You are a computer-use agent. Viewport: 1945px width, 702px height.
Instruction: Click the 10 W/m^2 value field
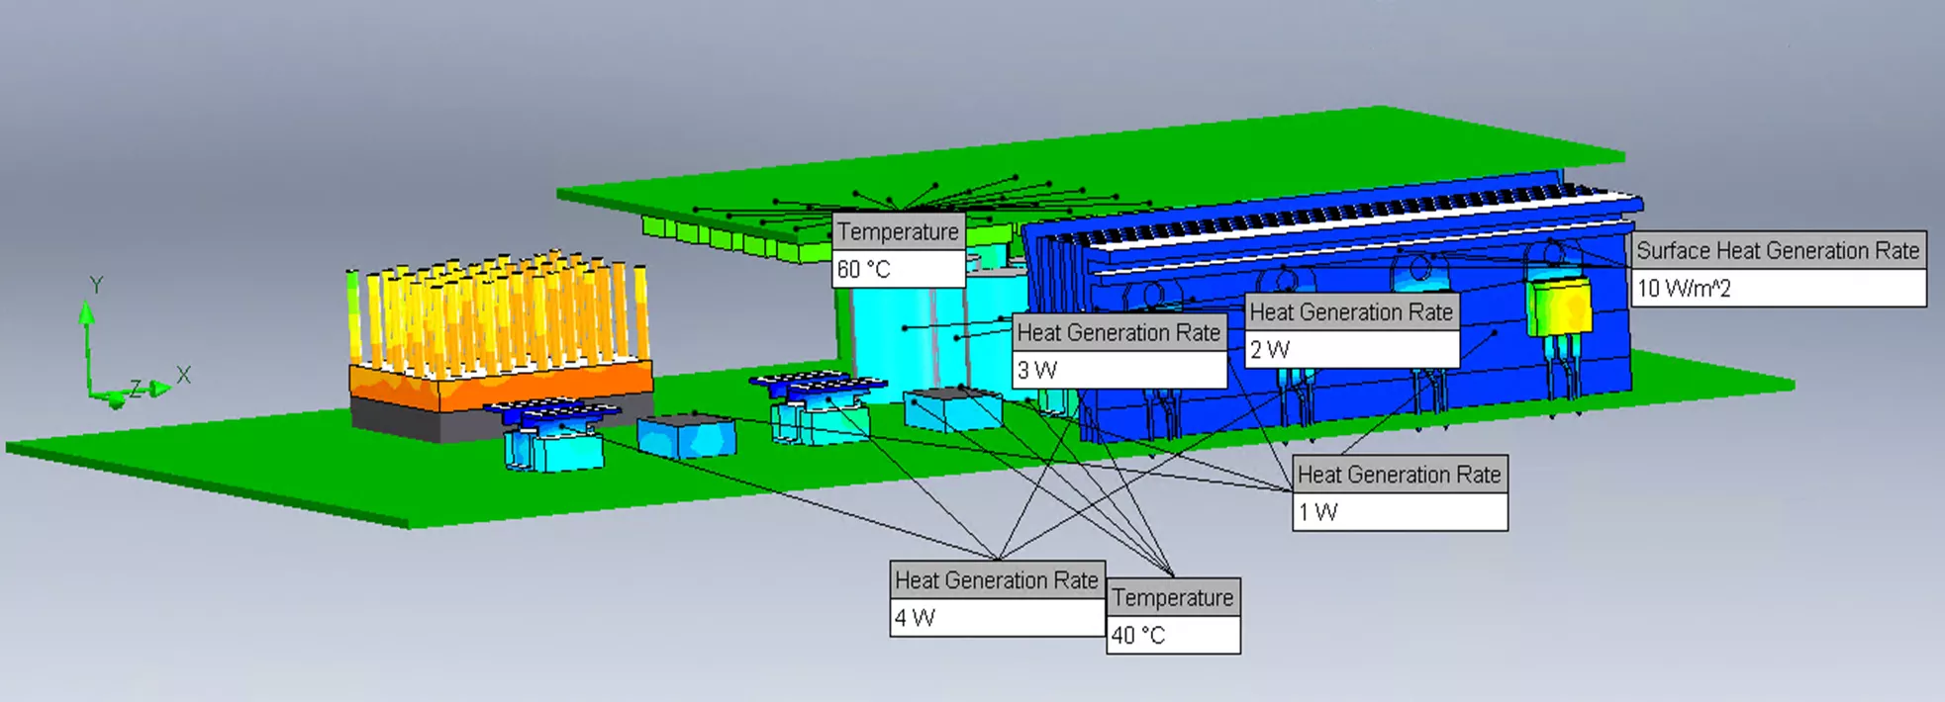(1778, 288)
